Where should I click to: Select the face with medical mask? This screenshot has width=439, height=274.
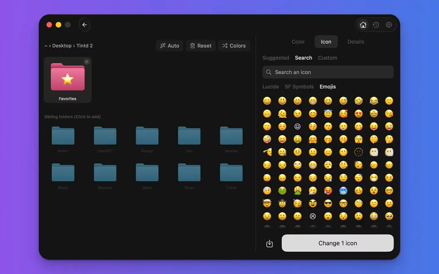pos(374,178)
